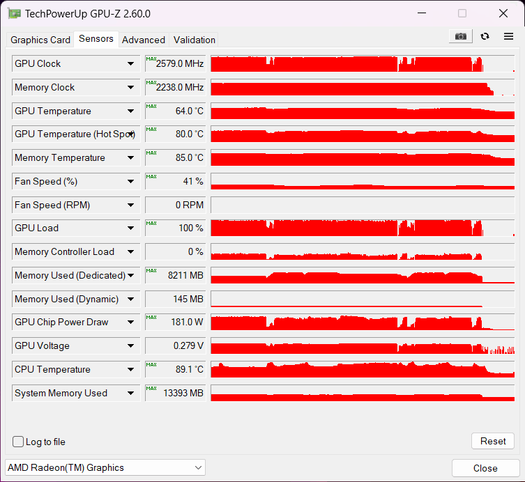This screenshot has width=525, height=482.
Task: Click the Fan Speed value 41 %
Action: (176, 181)
